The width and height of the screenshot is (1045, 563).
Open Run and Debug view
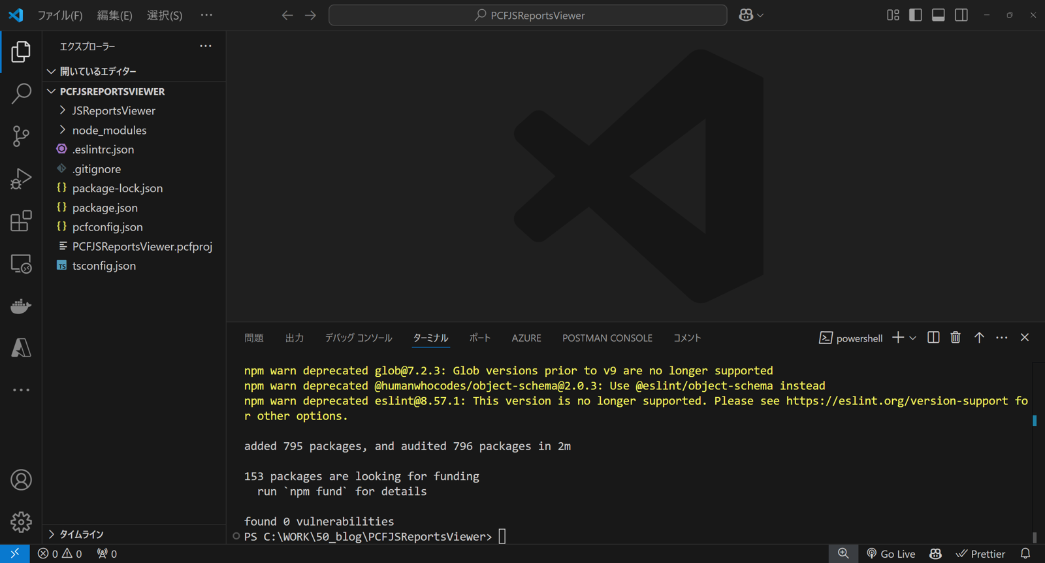(21, 178)
